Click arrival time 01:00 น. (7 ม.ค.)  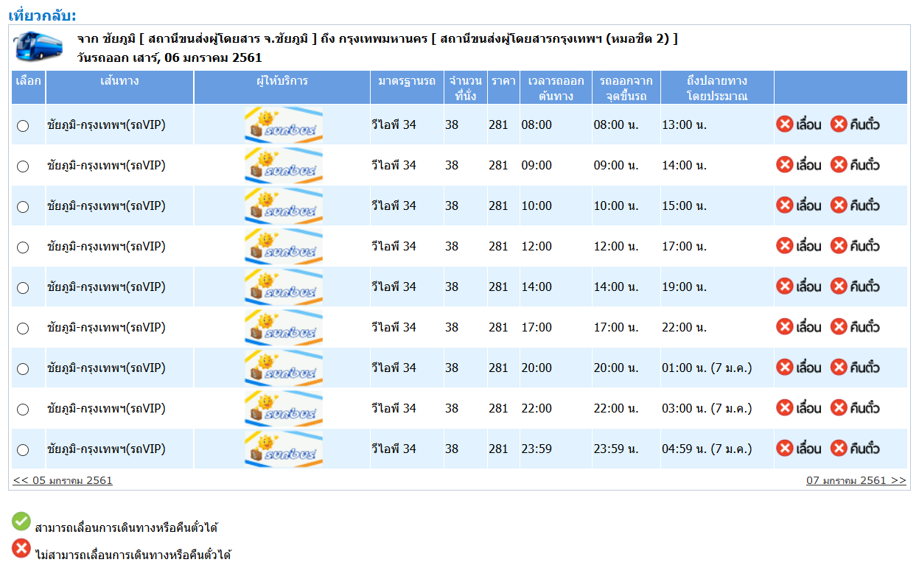pos(707,368)
